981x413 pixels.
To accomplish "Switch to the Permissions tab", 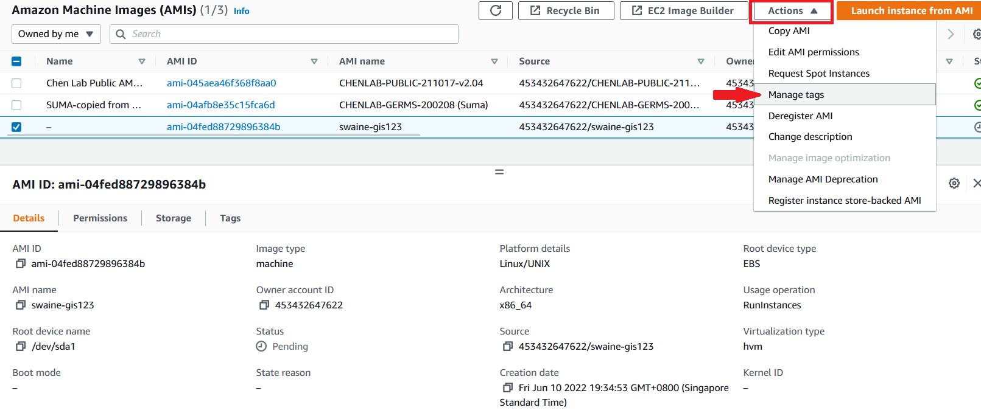I will 100,218.
